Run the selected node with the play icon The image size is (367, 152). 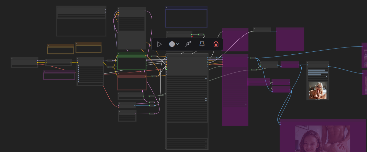click(159, 44)
